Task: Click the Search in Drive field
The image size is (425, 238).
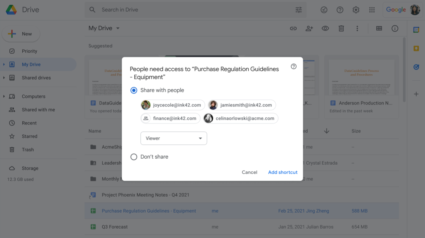Action: (x=196, y=10)
